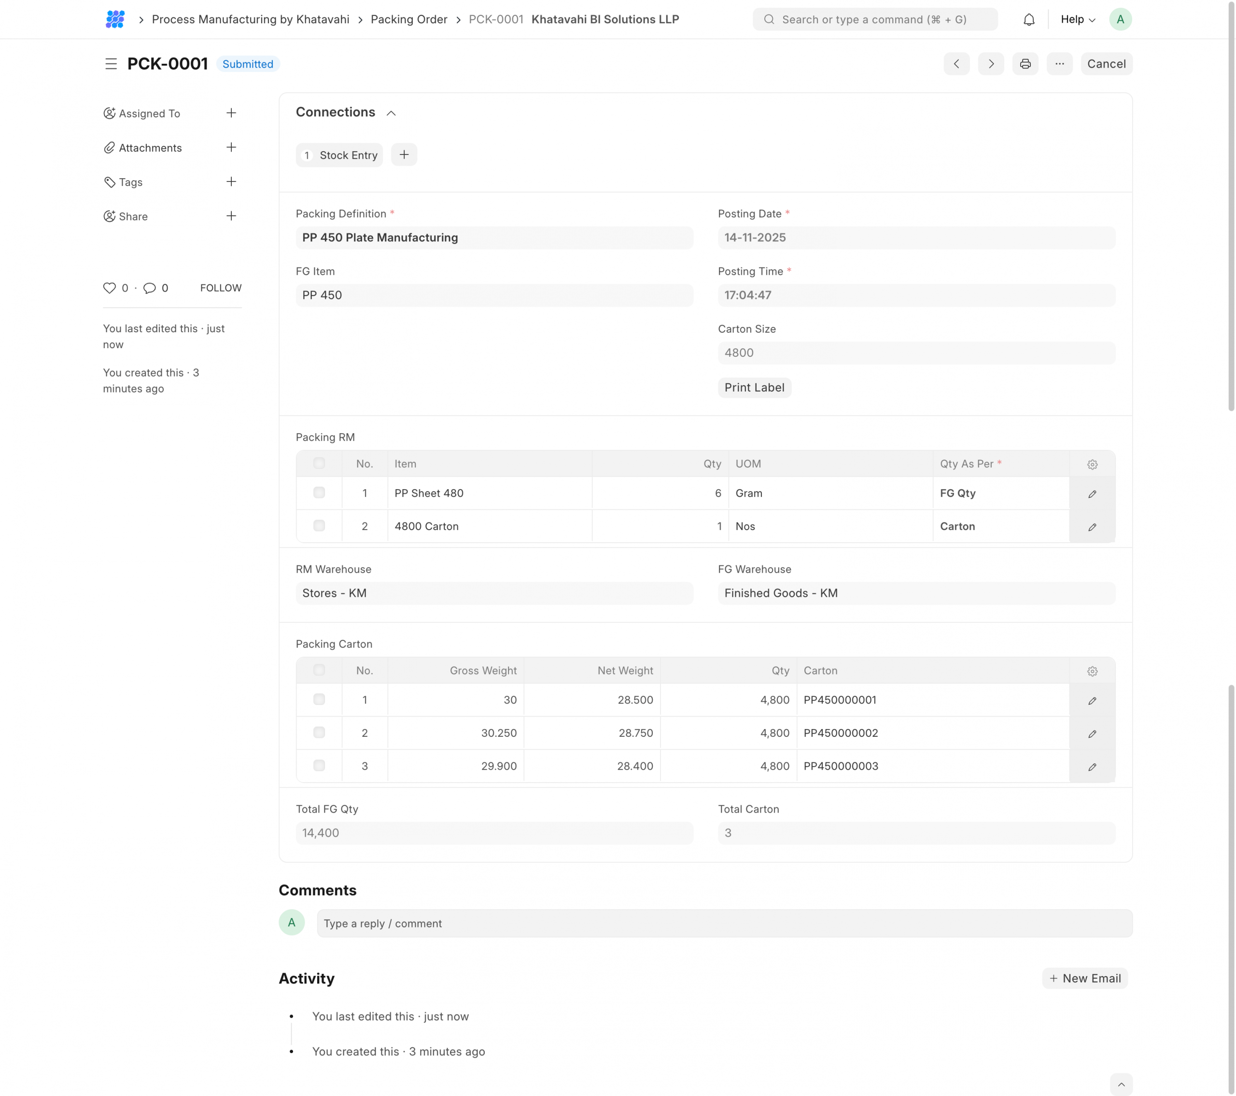Click the Print Label button
1236x1096 pixels.
754,387
